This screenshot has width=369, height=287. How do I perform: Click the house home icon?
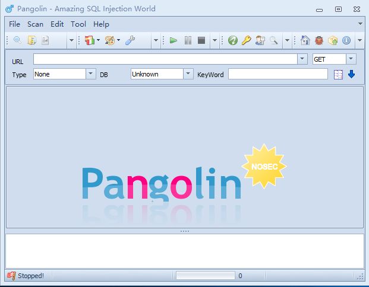click(305, 40)
